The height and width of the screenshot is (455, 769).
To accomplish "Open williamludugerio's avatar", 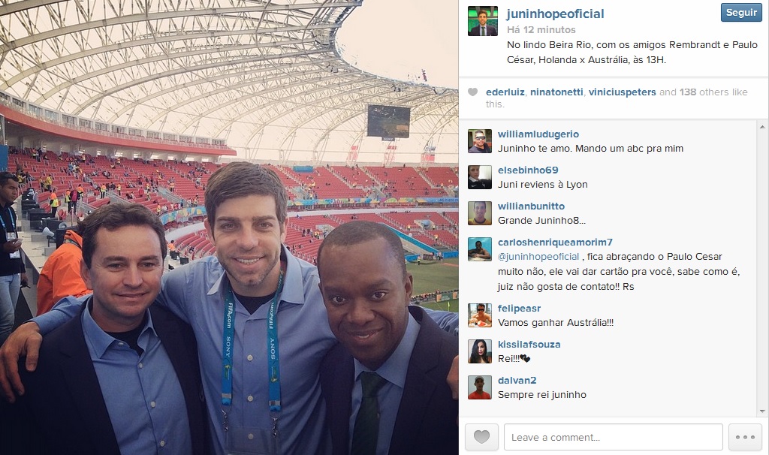I will click(x=480, y=141).
